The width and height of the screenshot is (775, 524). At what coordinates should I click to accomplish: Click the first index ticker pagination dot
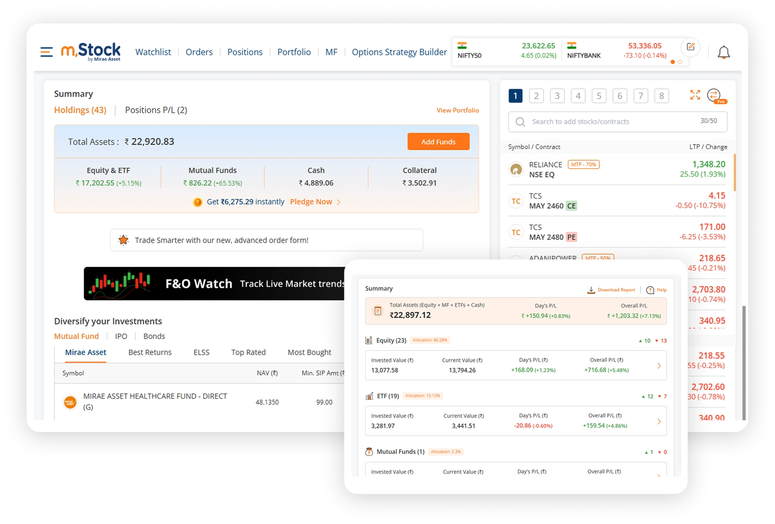(672, 62)
